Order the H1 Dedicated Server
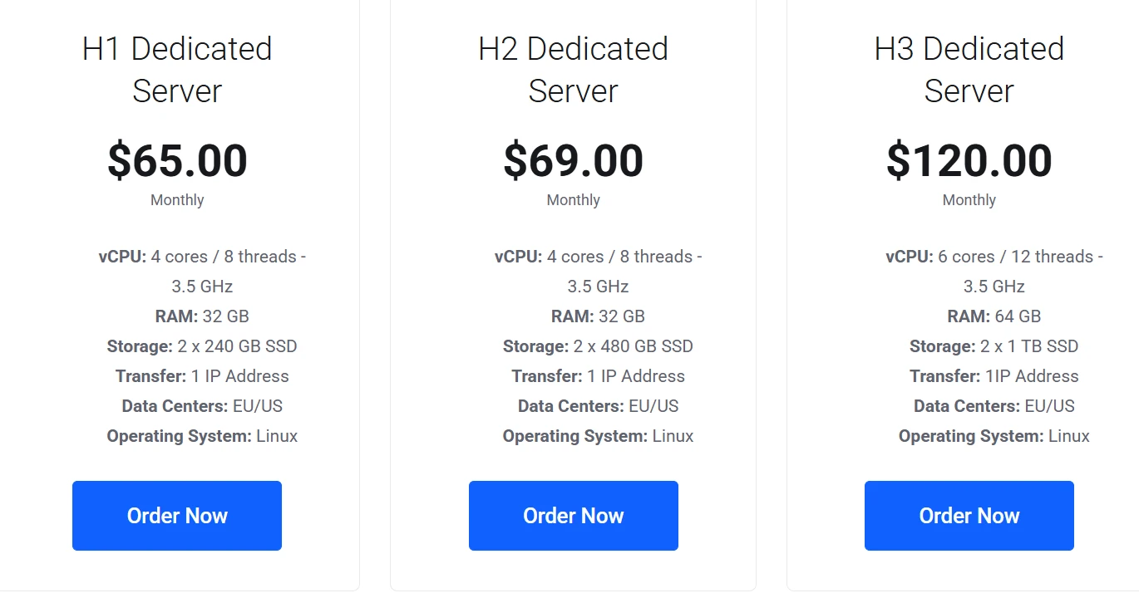This screenshot has height=593, width=1139. pos(177,516)
